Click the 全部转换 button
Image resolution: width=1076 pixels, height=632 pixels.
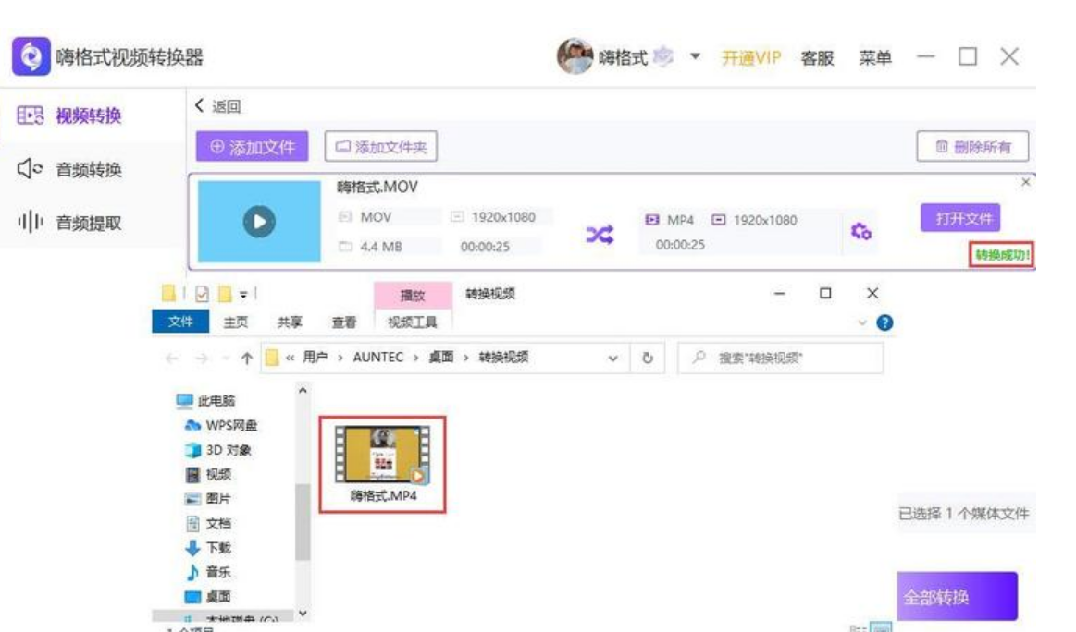tap(957, 596)
